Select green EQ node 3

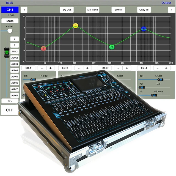coord(112,47)
